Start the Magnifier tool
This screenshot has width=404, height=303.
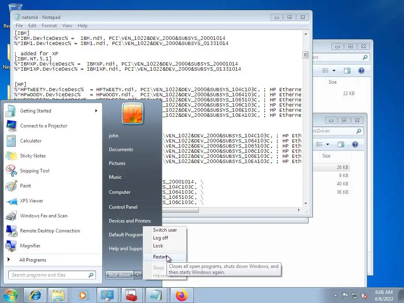click(53, 245)
